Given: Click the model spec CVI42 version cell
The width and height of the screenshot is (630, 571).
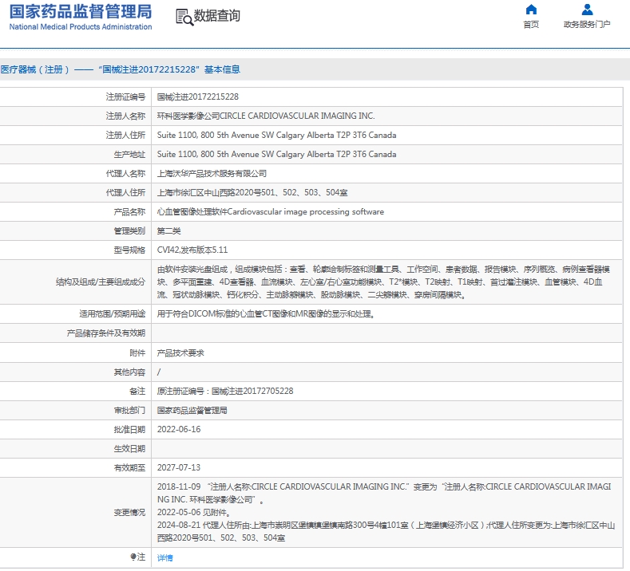Looking at the screenshot, I should pos(192,250).
